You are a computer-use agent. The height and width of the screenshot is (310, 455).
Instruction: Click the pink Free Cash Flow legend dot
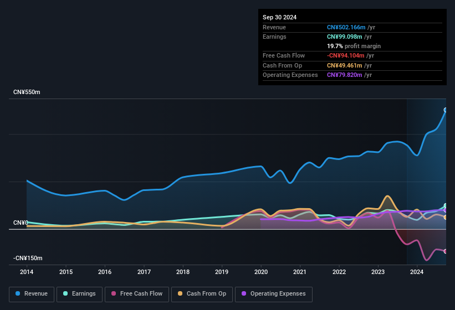(114, 293)
